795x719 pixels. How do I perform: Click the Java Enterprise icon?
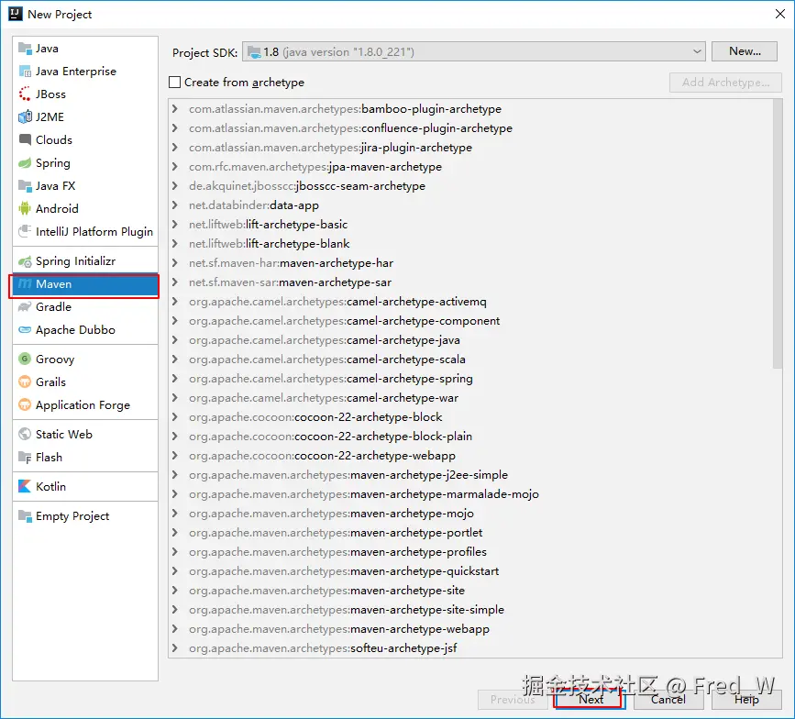(25, 71)
